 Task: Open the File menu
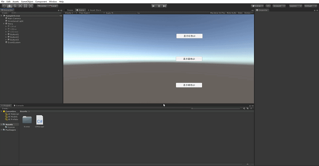tap(3, 1)
